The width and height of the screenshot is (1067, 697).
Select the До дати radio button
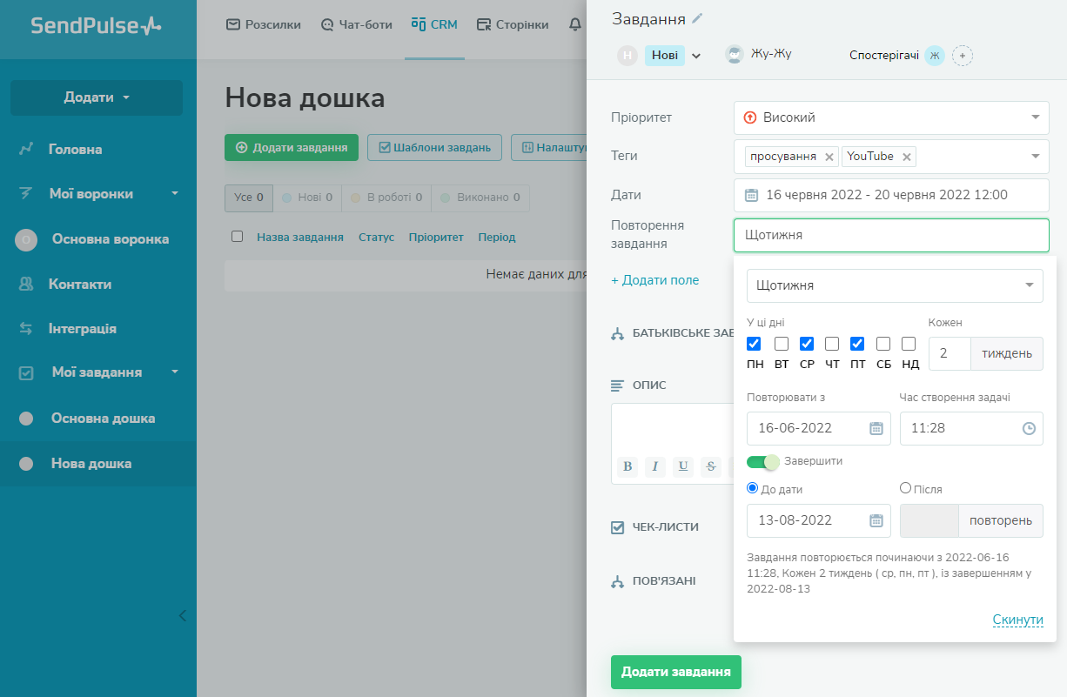(x=753, y=488)
